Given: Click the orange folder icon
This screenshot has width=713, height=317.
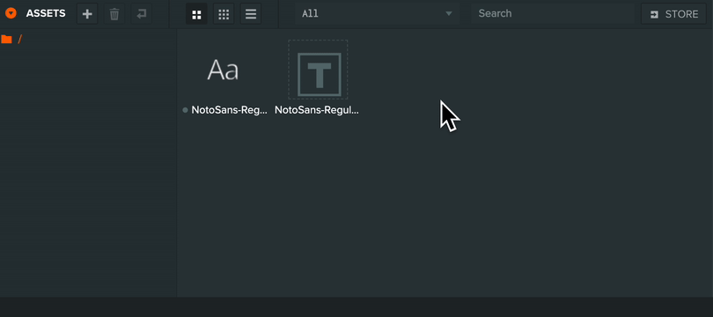Looking at the screenshot, I should pyautogui.click(x=6, y=39).
